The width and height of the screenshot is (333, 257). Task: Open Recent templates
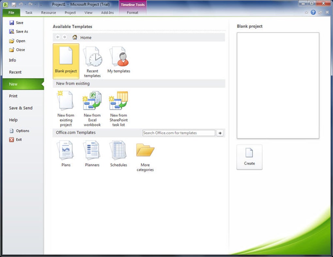pos(92,62)
